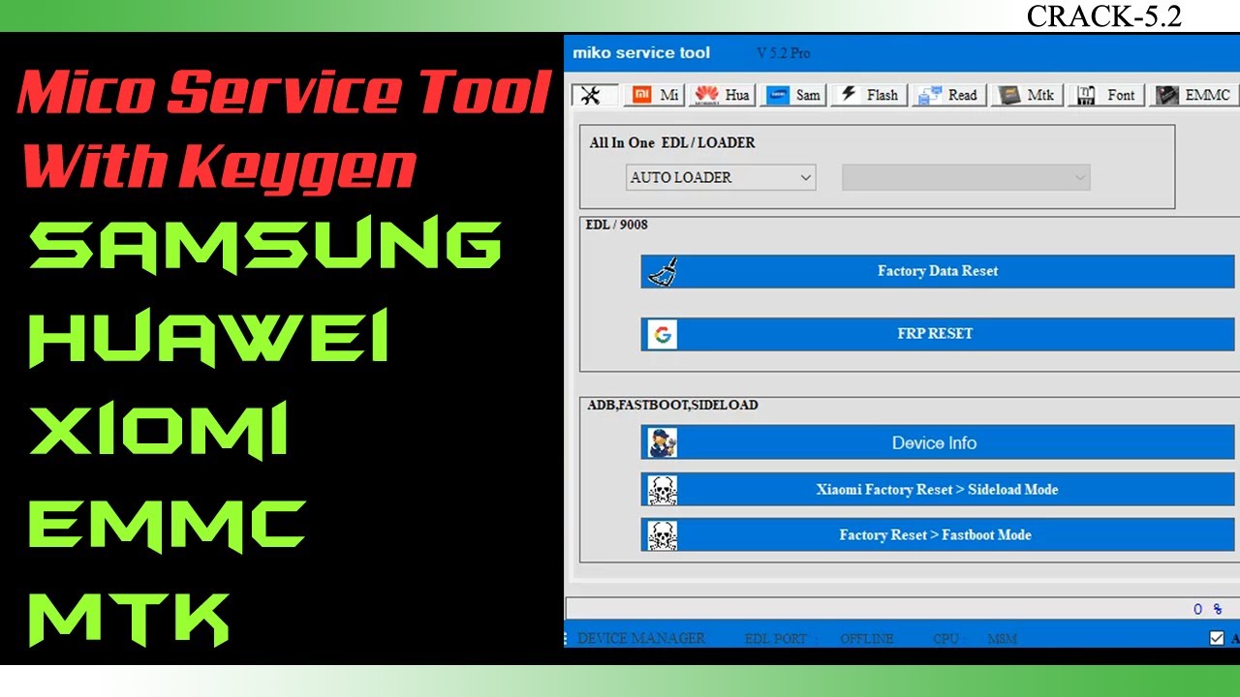Open DEVICE MANAGER in status bar
The width and height of the screenshot is (1240, 697).
(641, 639)
